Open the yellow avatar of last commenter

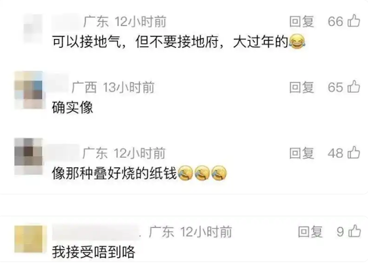28,239
